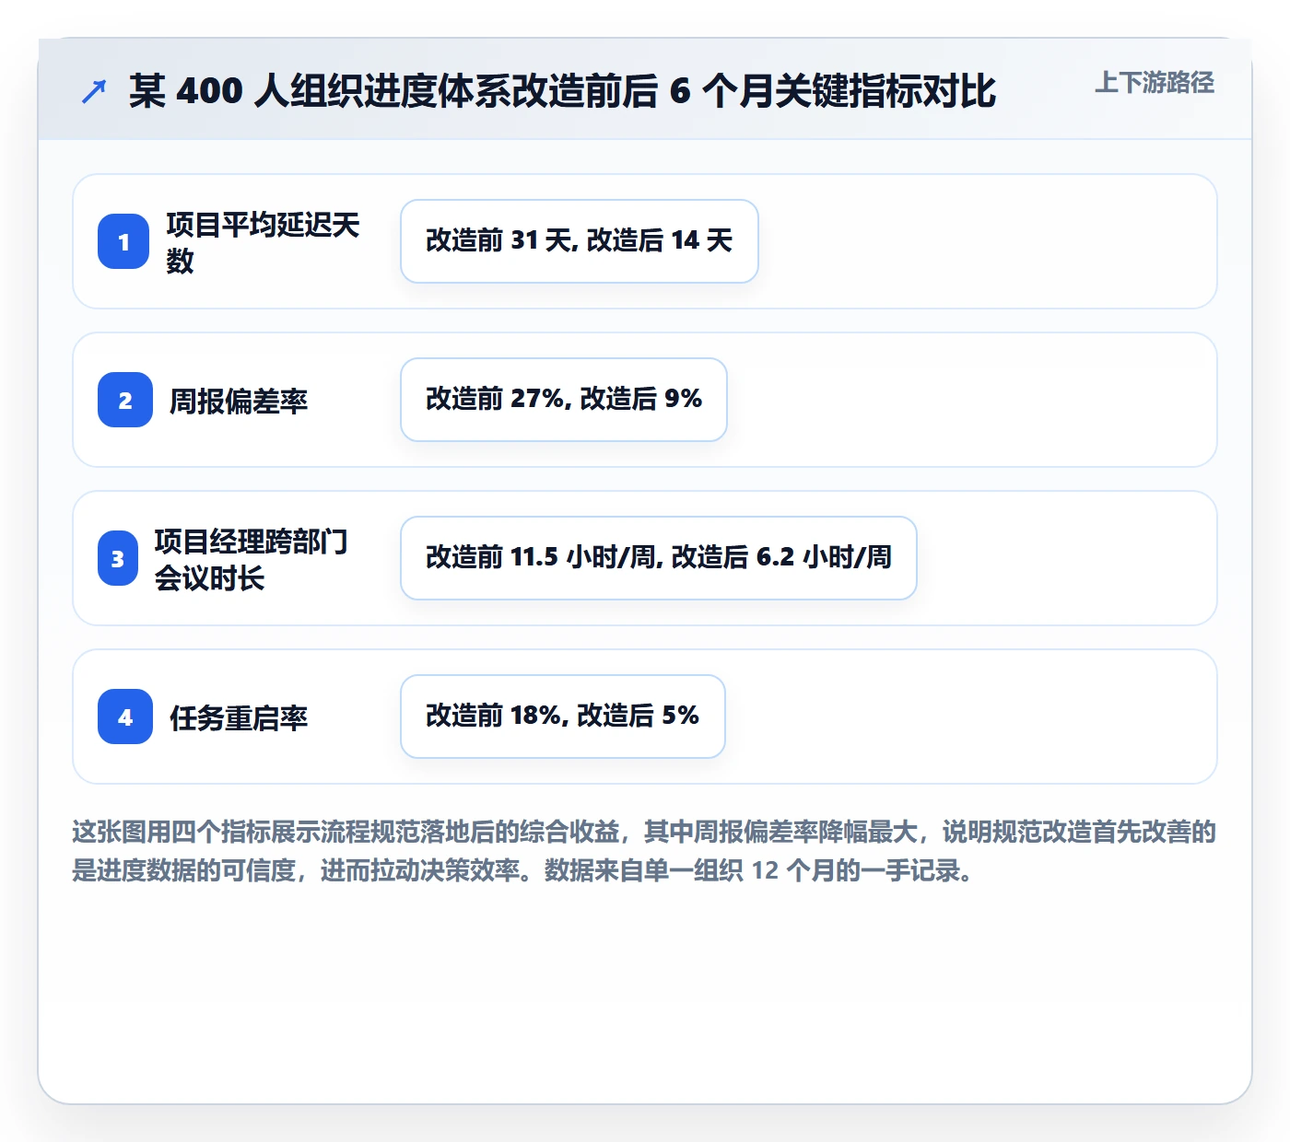Click the 改造前 31 天, 改造后 14 天 value box
Image resolution: width=1290 pixels, height=1142 pixels.
point(580,241)
